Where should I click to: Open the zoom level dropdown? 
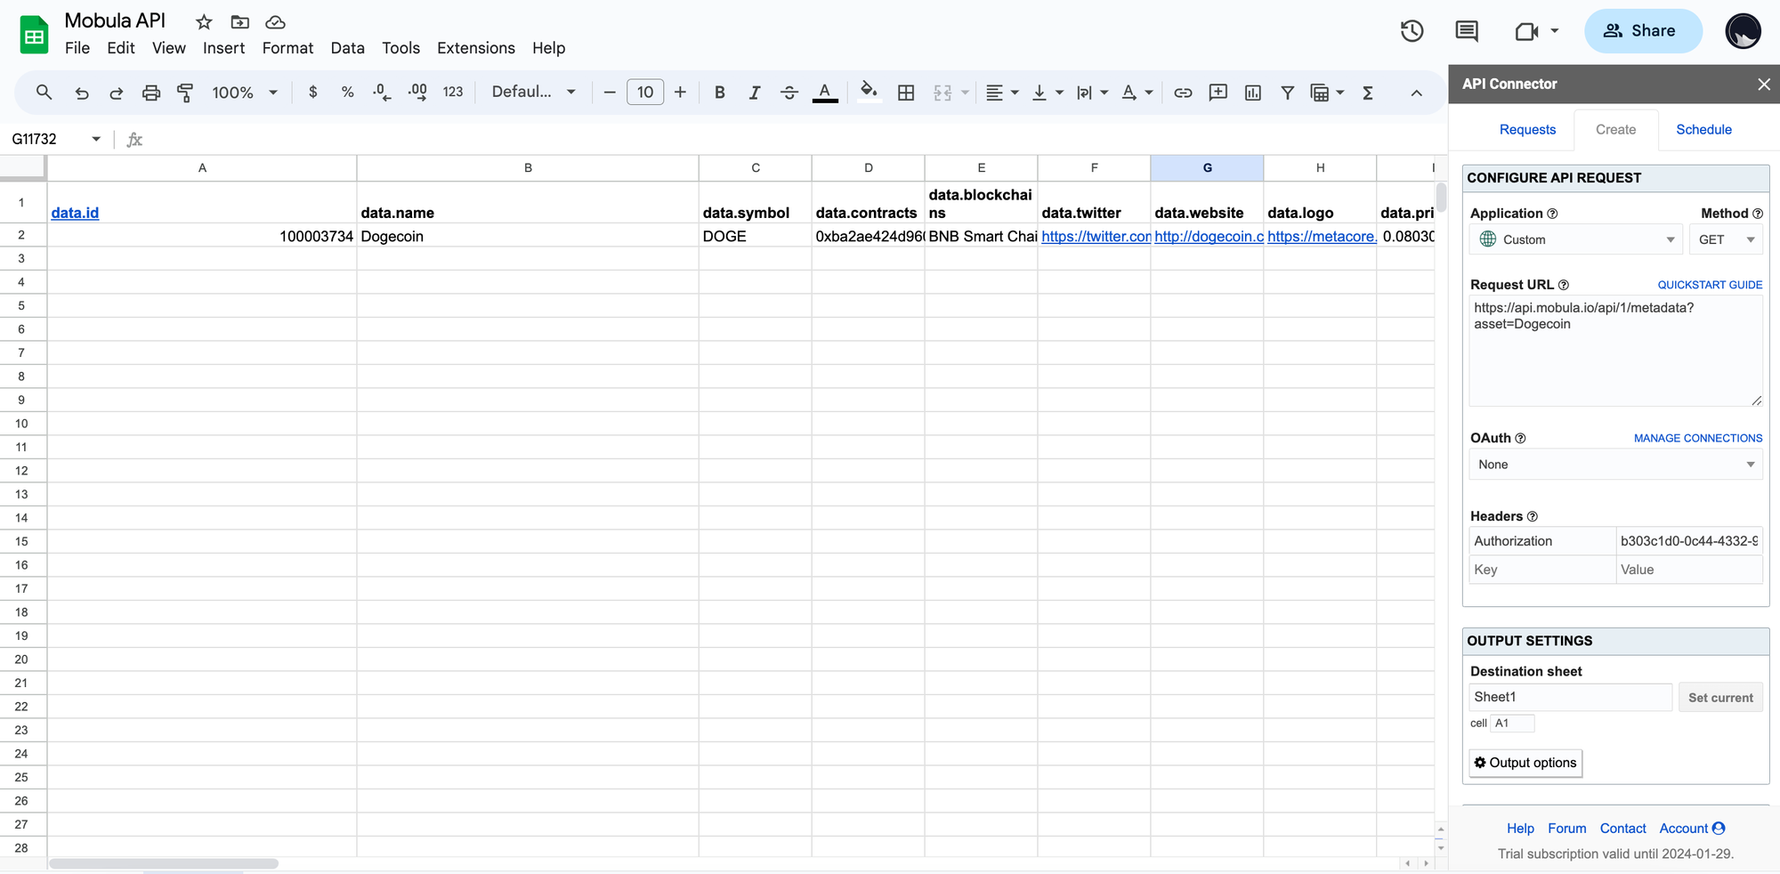pyautogui.click(x=245, y=93)
